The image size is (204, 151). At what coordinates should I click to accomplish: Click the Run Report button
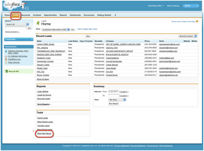point(114,103)
